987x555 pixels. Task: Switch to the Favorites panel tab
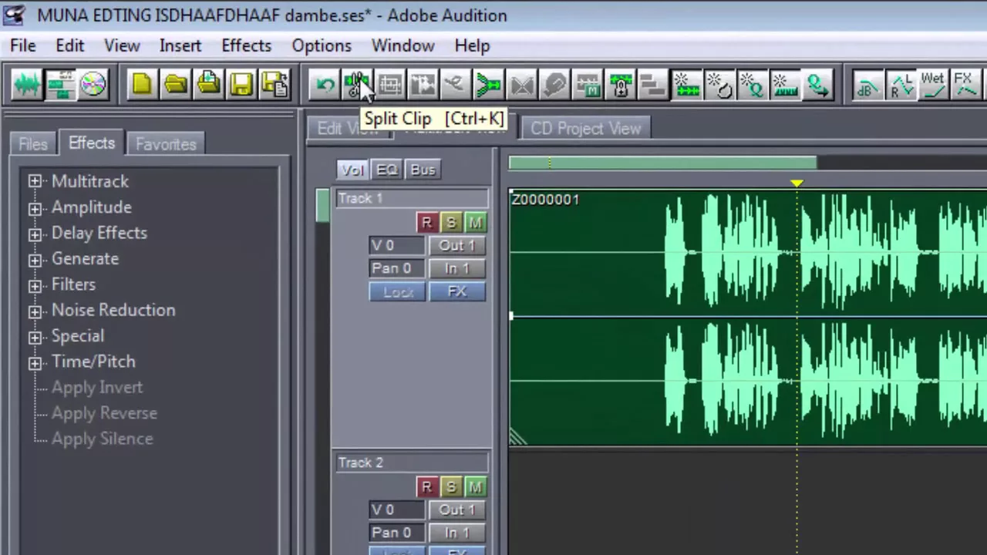pos(166,144)
